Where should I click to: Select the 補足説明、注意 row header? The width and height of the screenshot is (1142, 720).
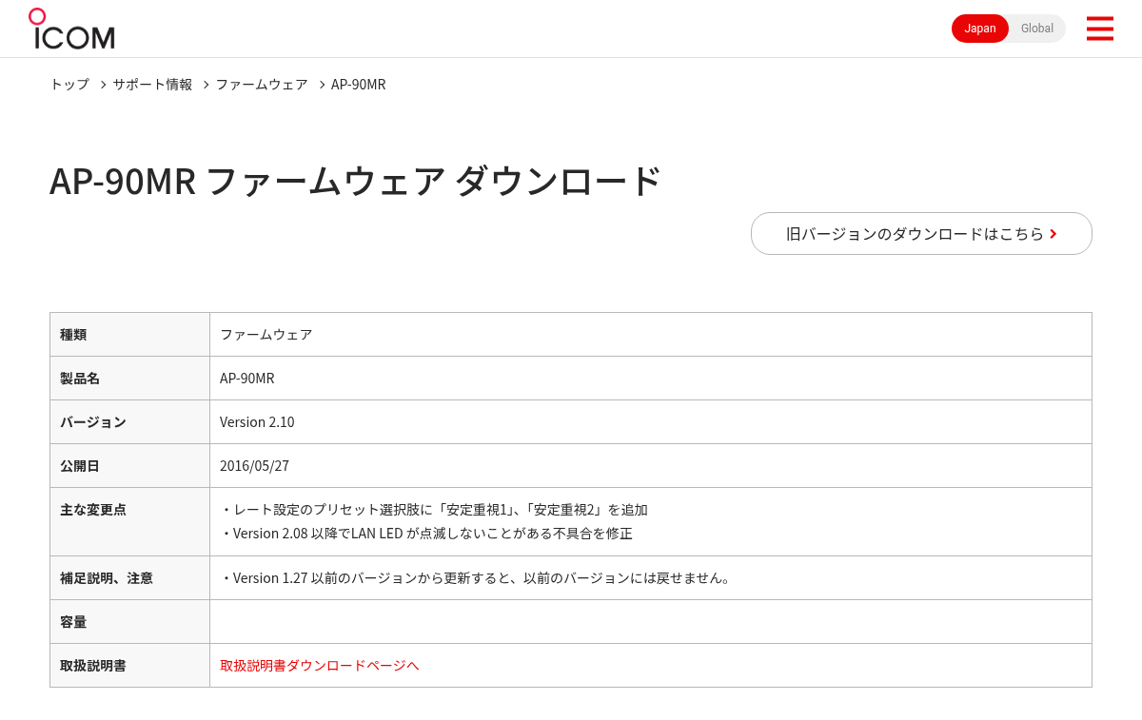[x=129, y=577]
